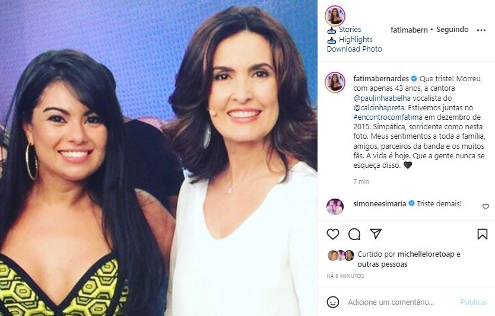Click the Stories download icon
The height and width of the screenshot is (316, 495).
[331, 30]
